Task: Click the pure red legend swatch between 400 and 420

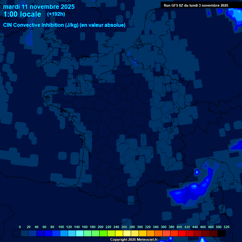Action: click(182, 233)
